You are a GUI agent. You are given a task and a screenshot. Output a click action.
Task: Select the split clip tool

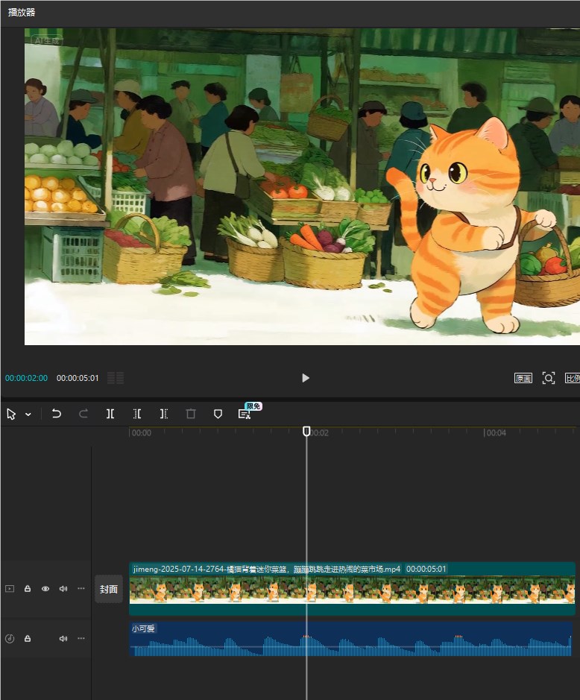(110, 414)
